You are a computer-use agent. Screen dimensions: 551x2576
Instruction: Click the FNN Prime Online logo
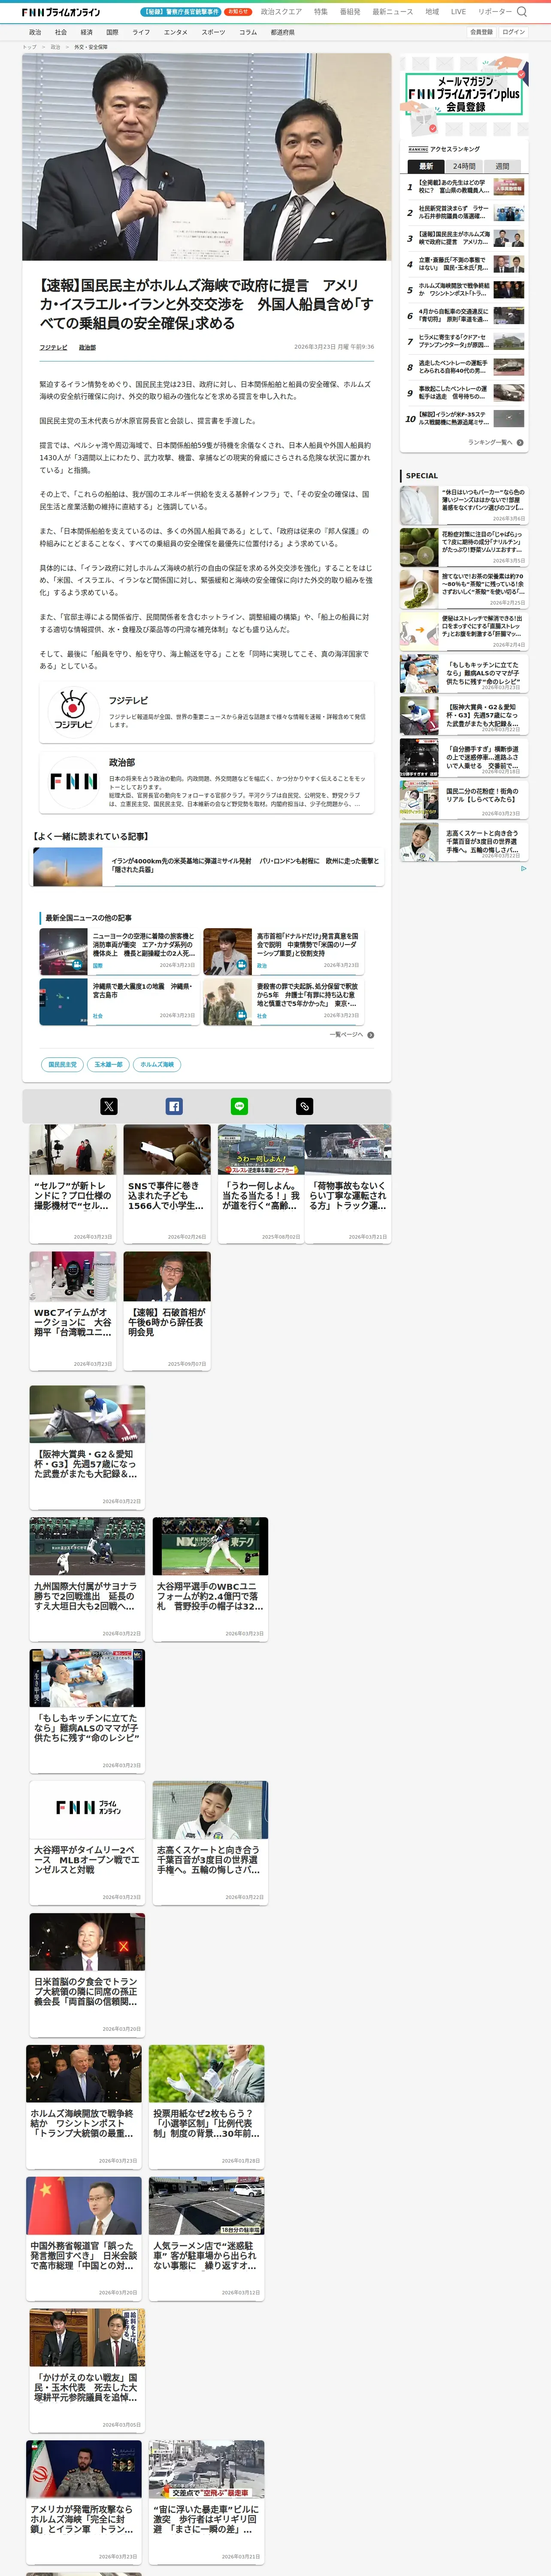pyautogui.click(x=61, y=12)
